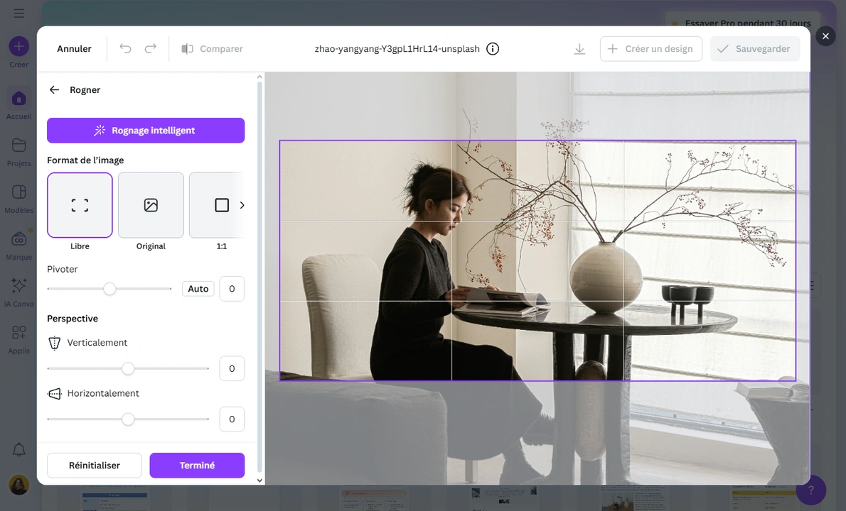
Task: Open the hamburger menu top left
Action: 19,13
